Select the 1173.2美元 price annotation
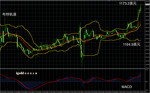 pyautogui.click(x=128, y=3)
